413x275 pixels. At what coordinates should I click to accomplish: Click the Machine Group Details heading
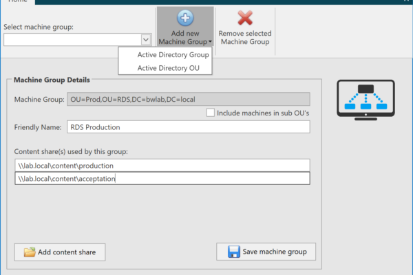(52, 80)
